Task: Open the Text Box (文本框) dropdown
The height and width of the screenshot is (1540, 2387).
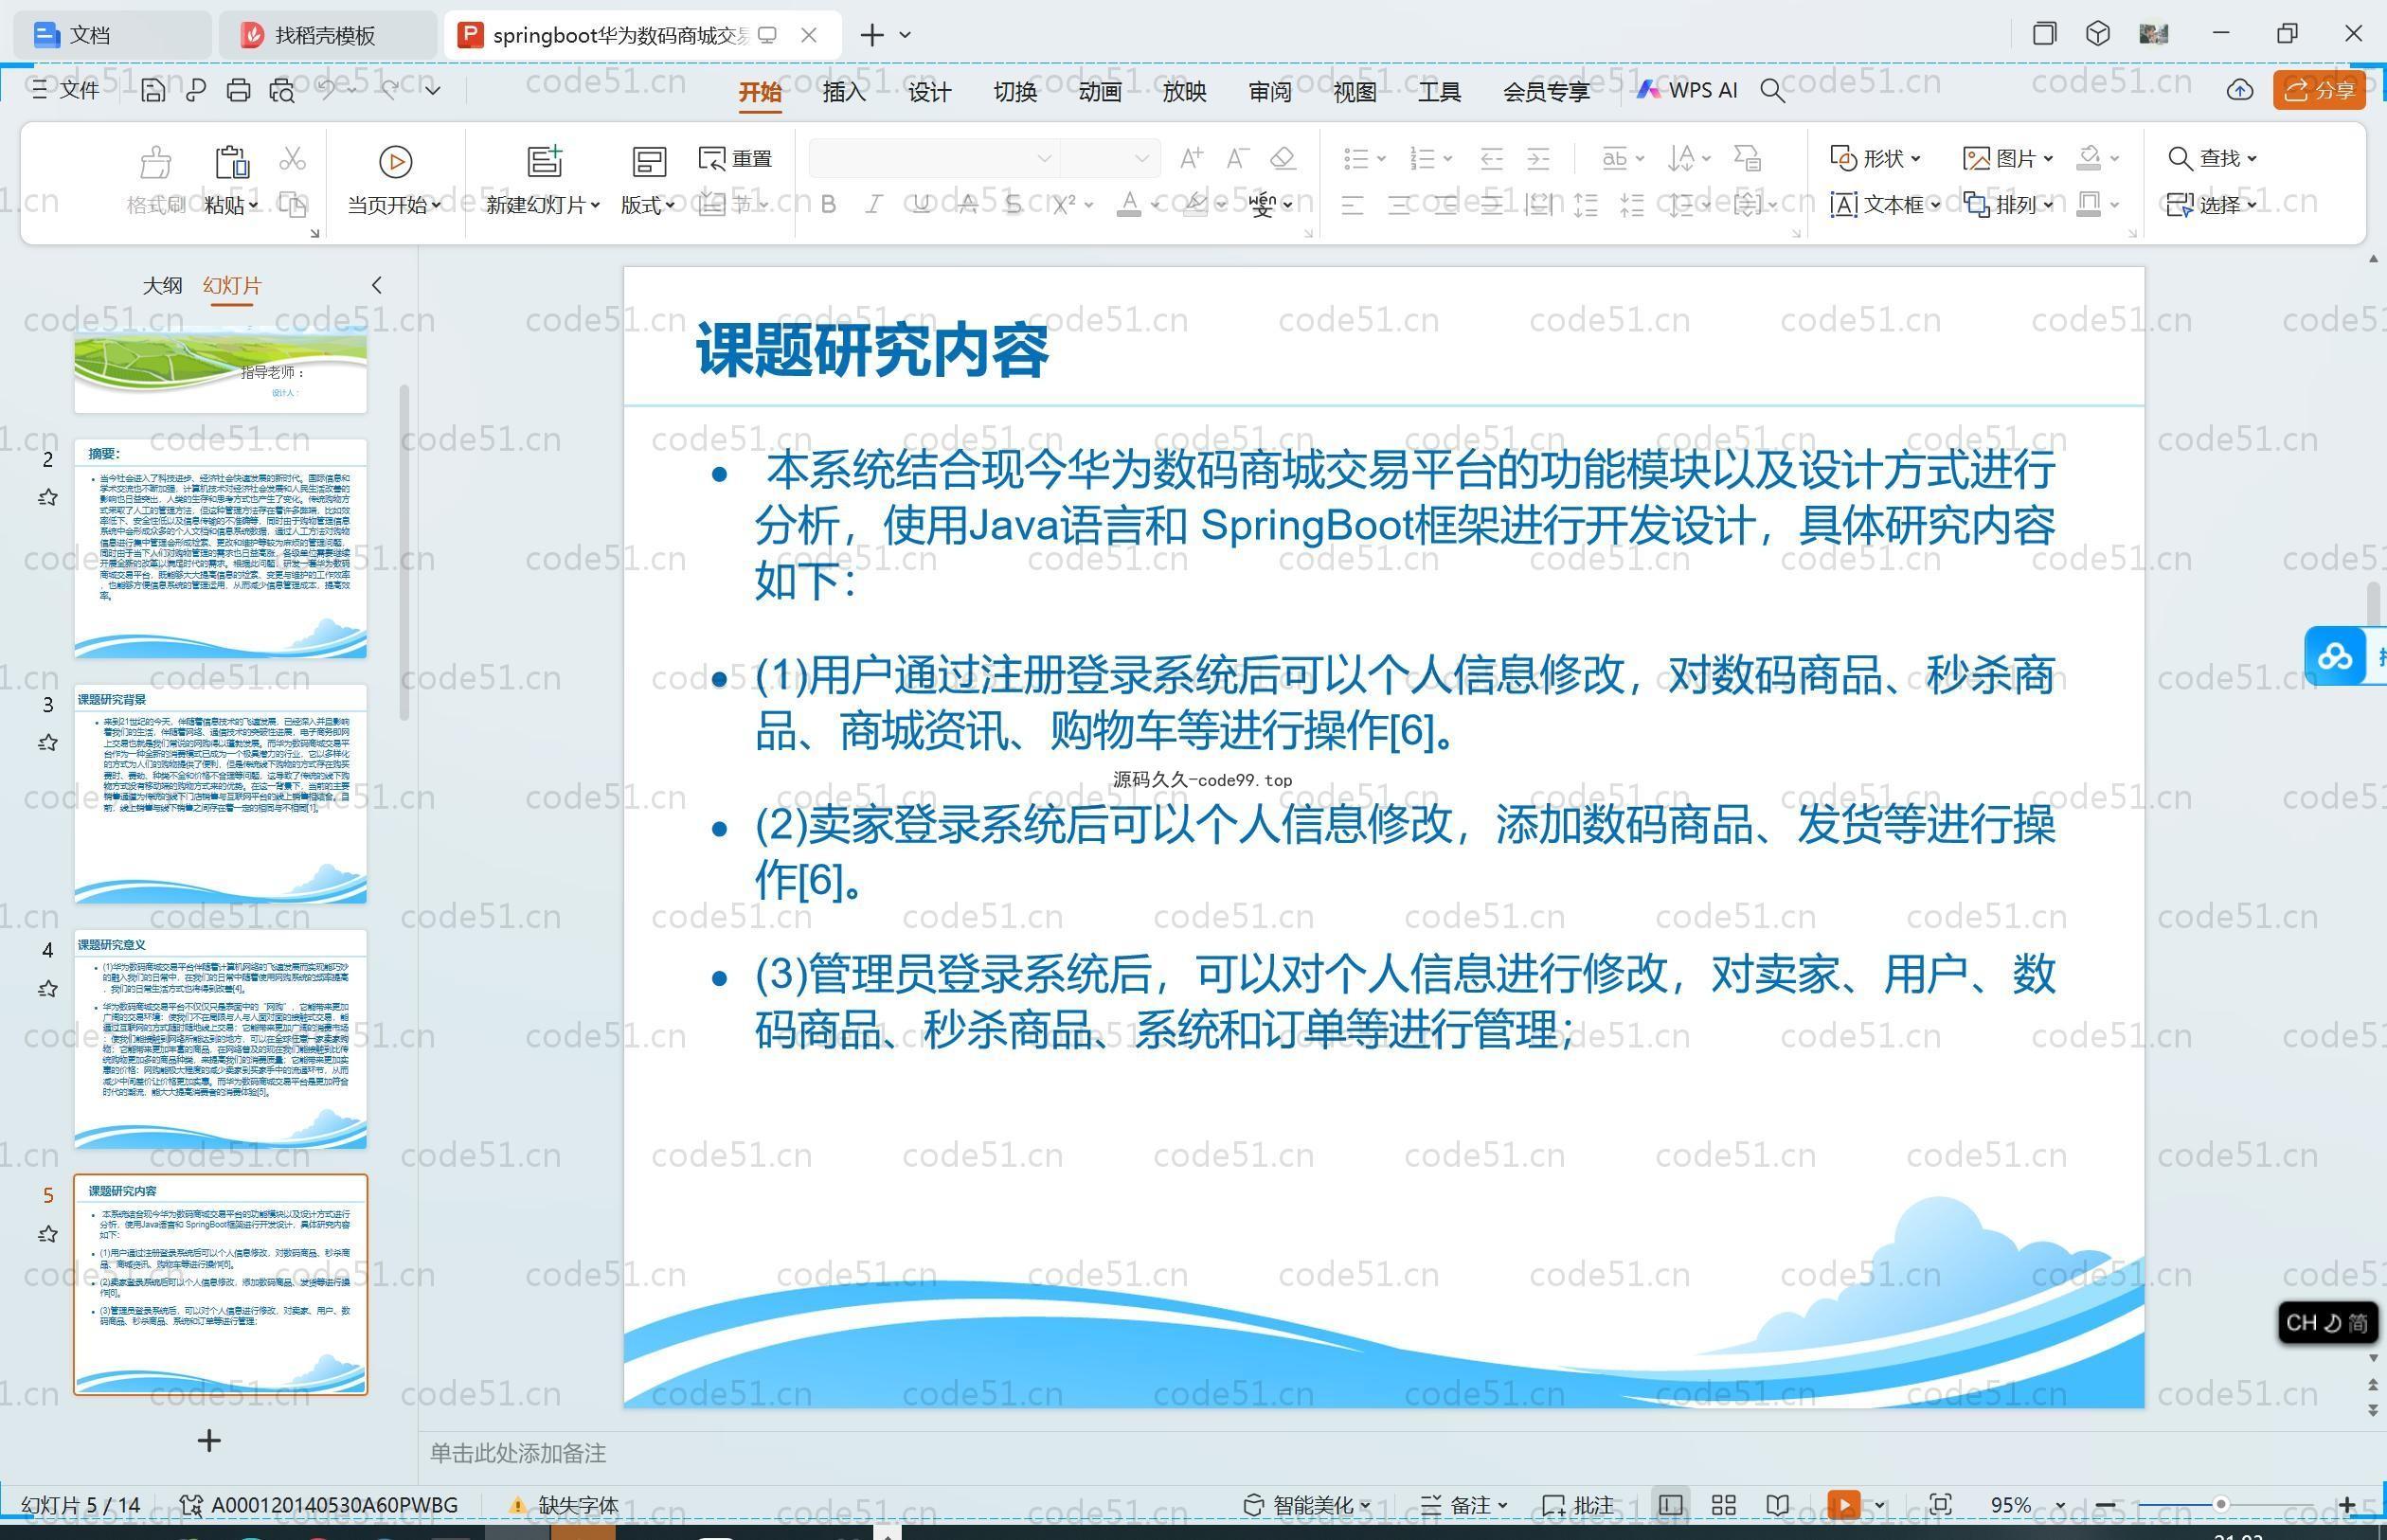Action: 1885,204
